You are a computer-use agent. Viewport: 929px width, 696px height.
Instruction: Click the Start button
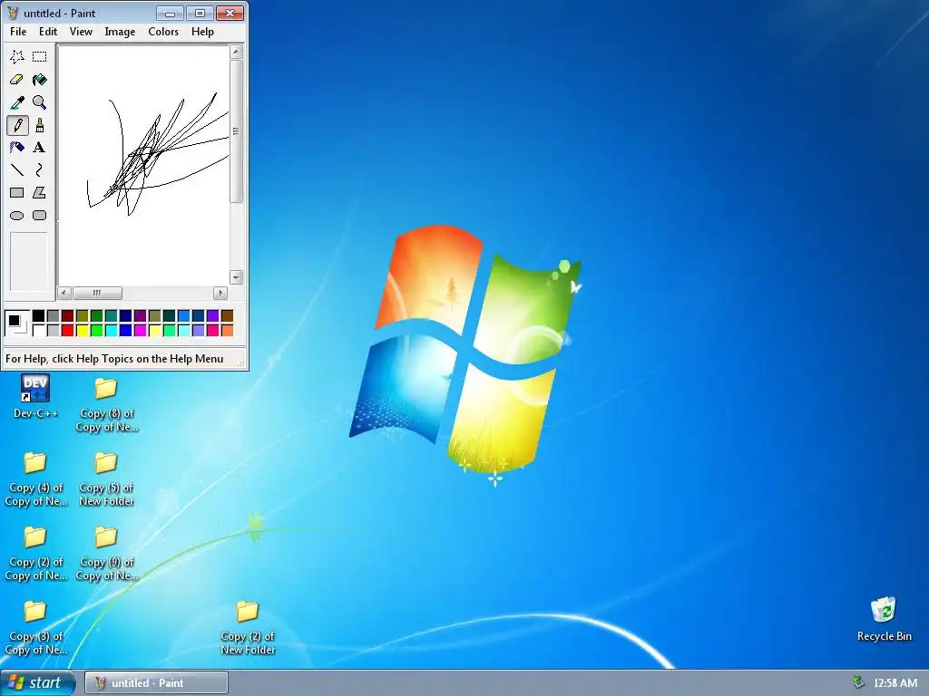[38, 682]
